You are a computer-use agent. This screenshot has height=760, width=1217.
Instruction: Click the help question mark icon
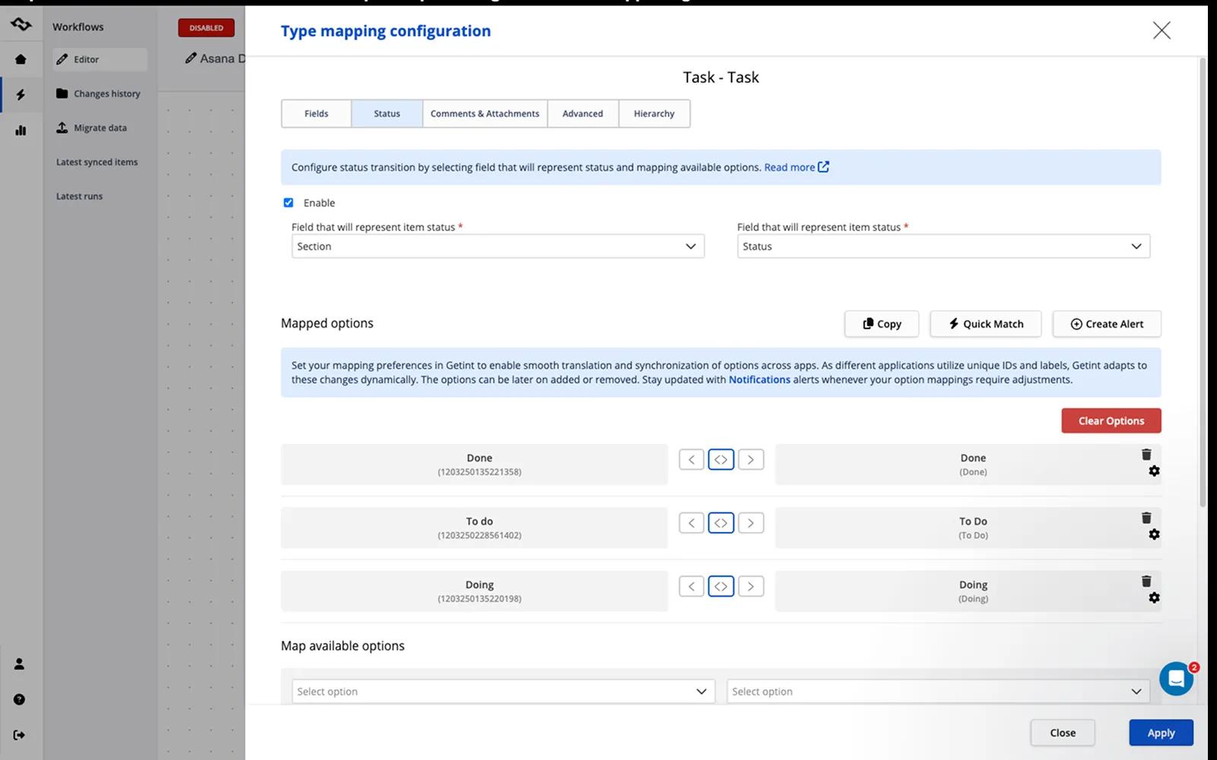click(x=20, y=699)
